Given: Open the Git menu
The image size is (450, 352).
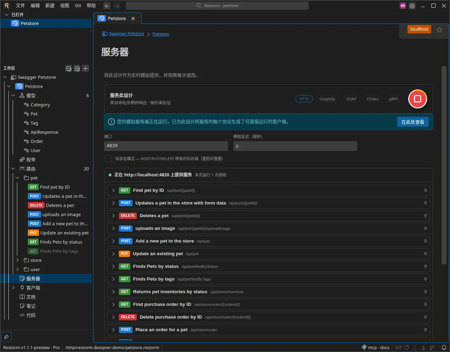Looking at the screenshot, I should click(x=78, y=6).
